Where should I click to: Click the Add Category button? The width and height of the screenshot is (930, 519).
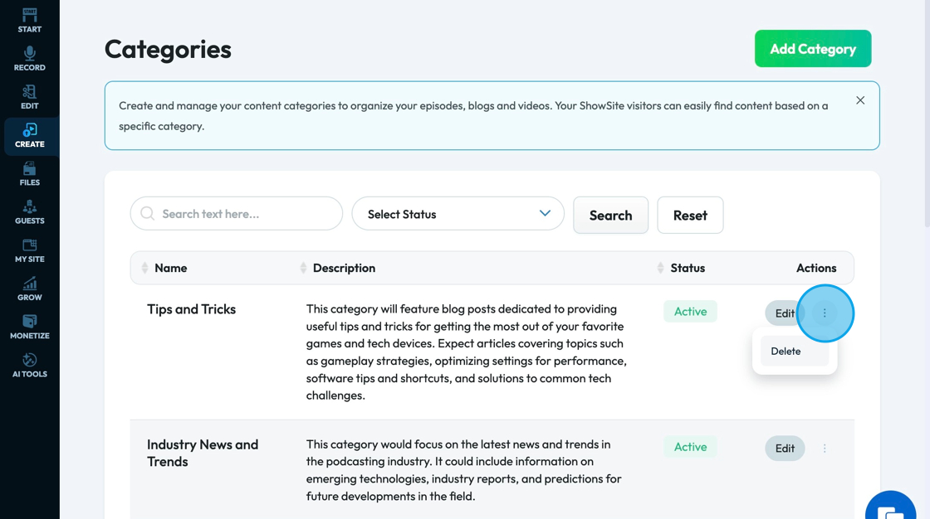(812, 49)
